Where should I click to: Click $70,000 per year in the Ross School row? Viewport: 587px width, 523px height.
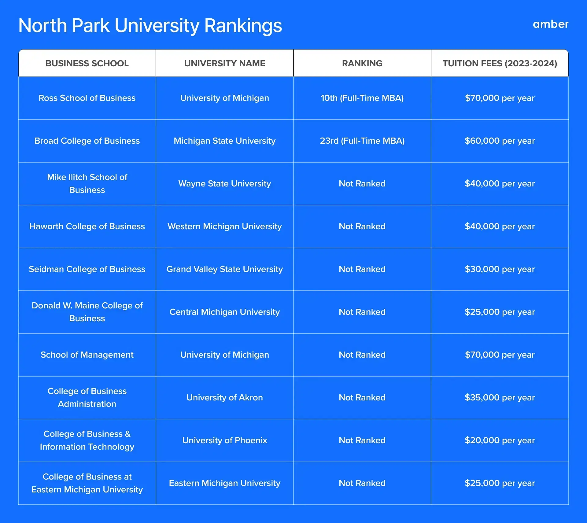[x=500, y=98]
